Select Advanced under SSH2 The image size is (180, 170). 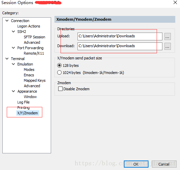tap(32, 42)
